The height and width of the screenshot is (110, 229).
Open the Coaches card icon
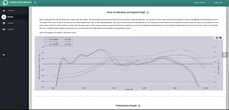4,30
